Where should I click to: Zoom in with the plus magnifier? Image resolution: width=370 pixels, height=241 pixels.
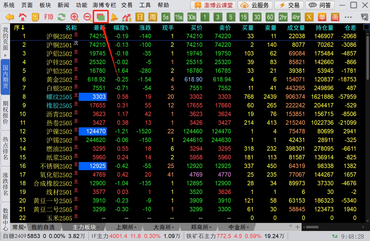coord(74,17)
